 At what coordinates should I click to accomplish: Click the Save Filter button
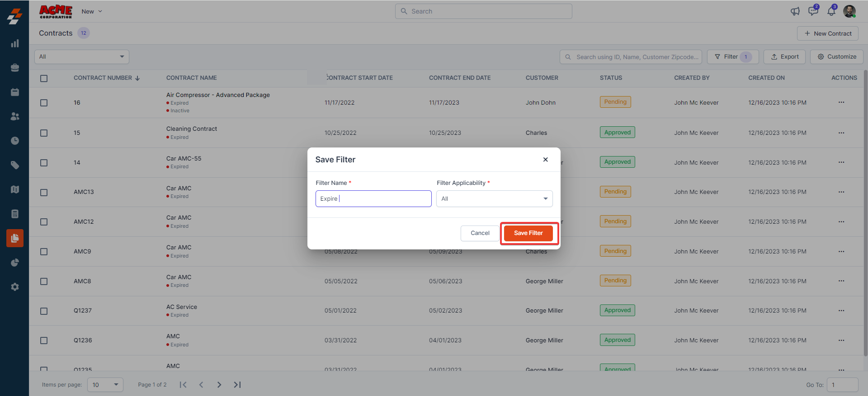(528, 233)
